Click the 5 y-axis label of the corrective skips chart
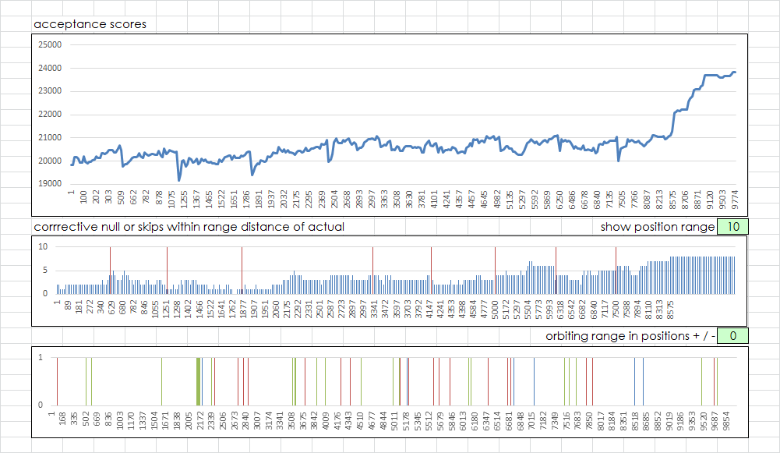 [x=45, y=270]
